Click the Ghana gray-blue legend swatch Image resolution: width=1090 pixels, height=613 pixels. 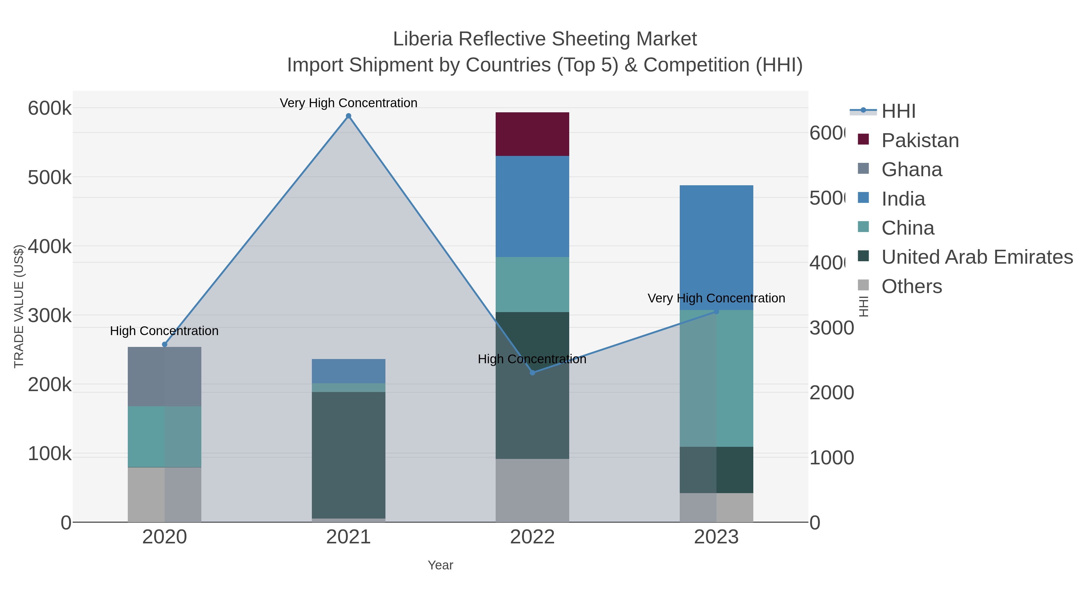point(863,168)
